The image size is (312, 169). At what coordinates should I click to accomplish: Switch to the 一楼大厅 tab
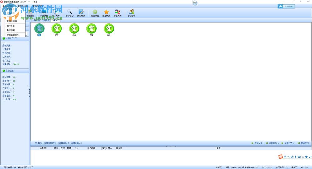(x=56, y=20)
